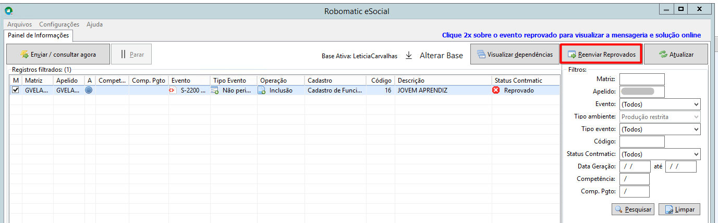
Task: Open the Tipo evento filter dropdown
Action: coord(660,129)
